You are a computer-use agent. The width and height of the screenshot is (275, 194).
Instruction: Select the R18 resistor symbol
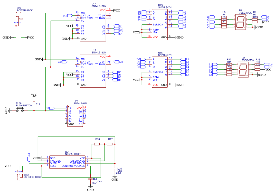point(97,144)
